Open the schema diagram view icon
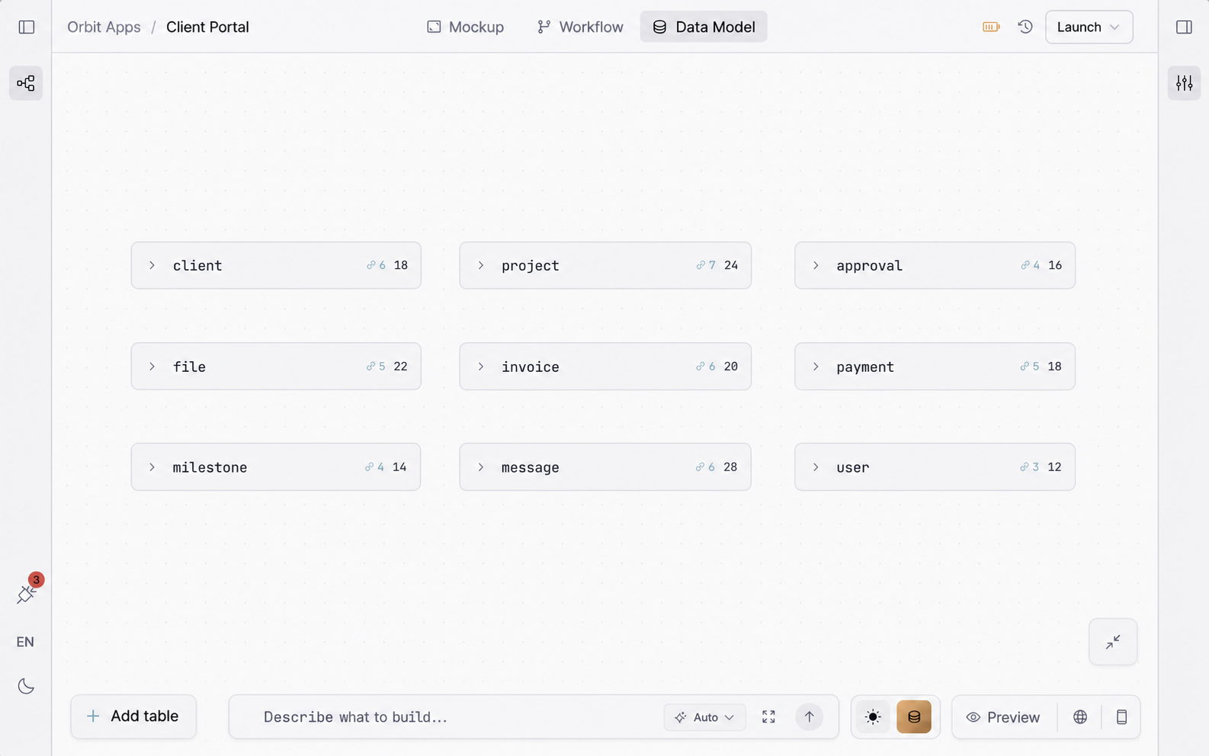The image size is (1209, 756). point(26,83)
